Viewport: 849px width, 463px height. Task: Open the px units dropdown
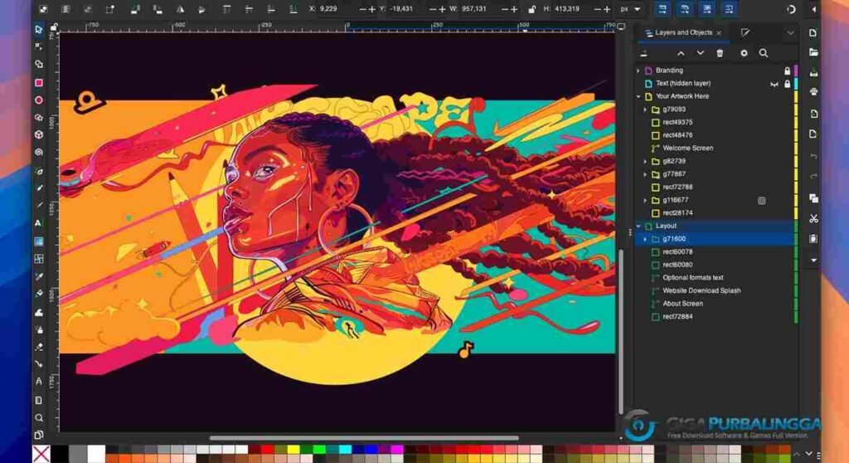pos(631,9)
